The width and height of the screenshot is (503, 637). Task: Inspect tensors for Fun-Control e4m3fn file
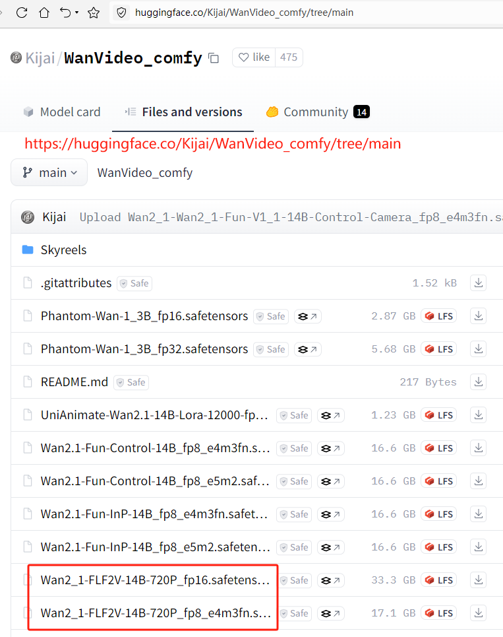330,448
